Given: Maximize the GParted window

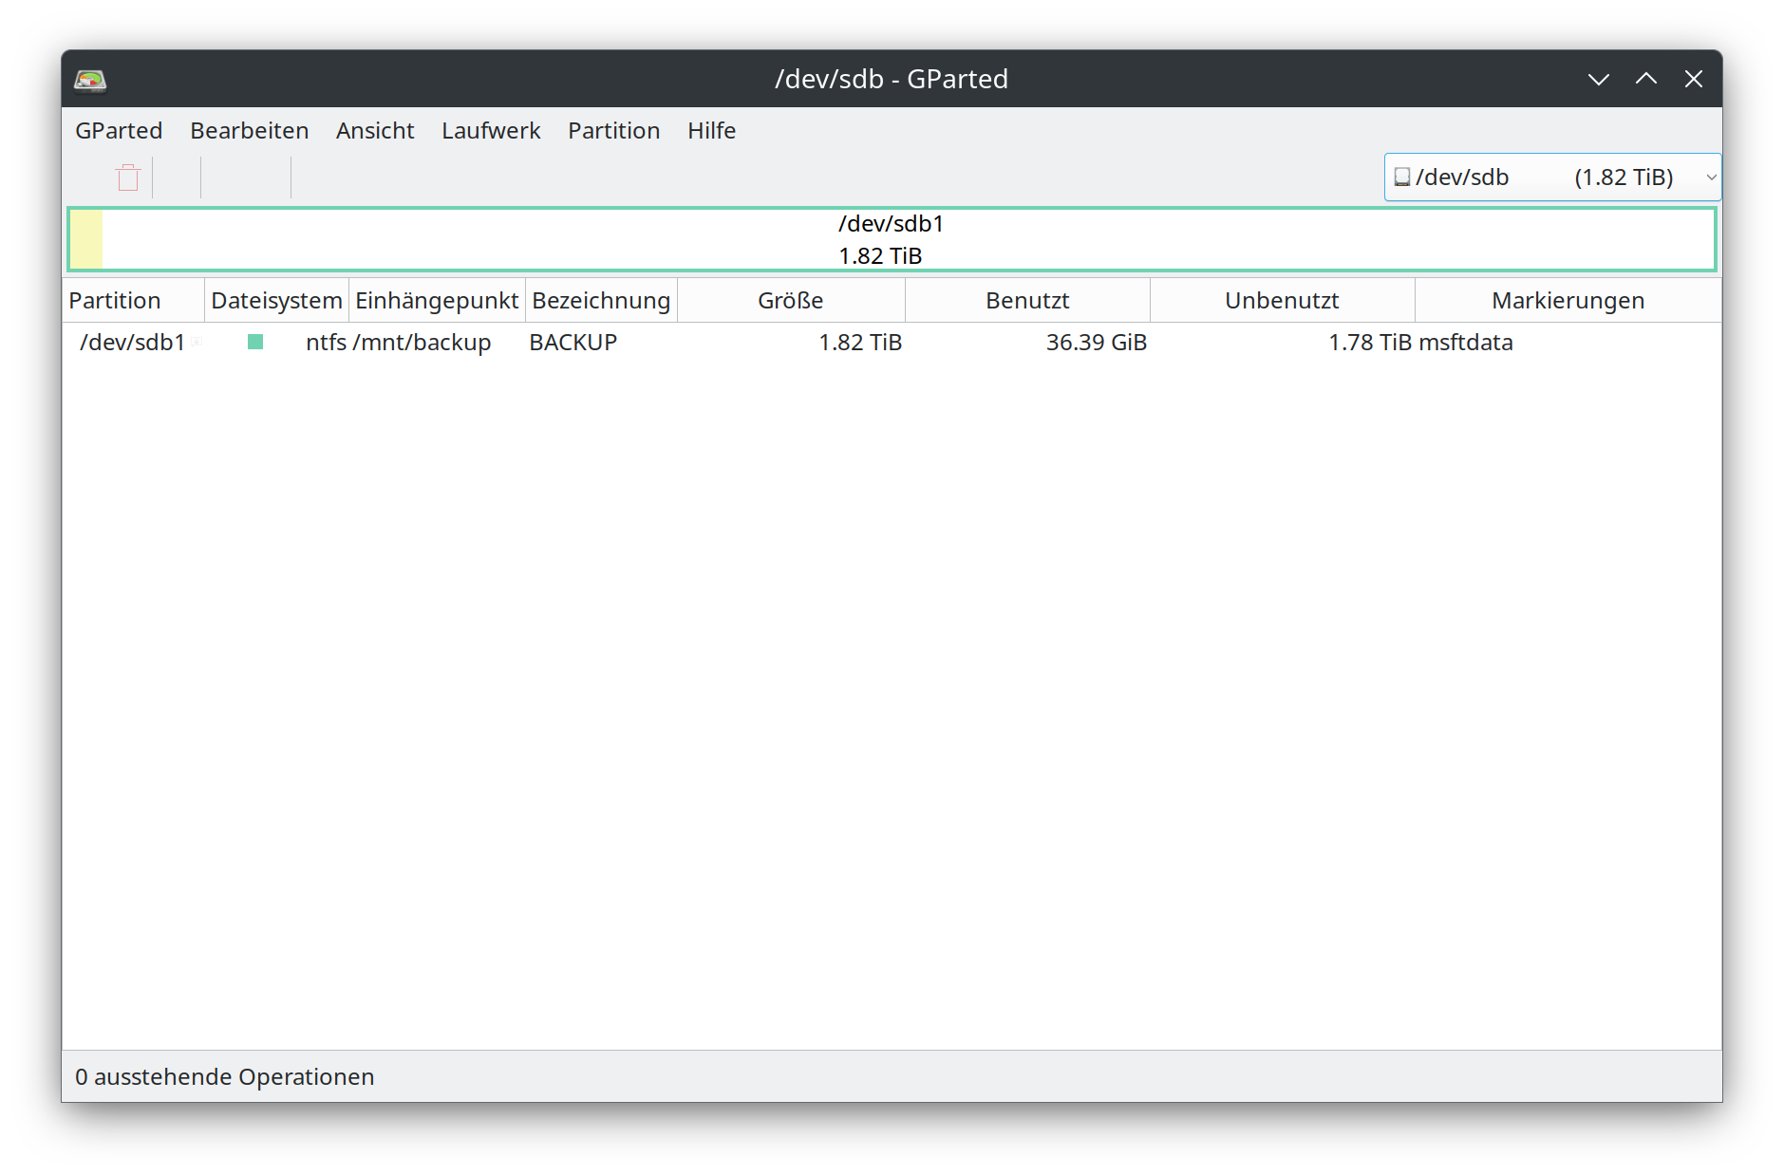Looking at the screenshot, I should click(x=1645, y=80).
